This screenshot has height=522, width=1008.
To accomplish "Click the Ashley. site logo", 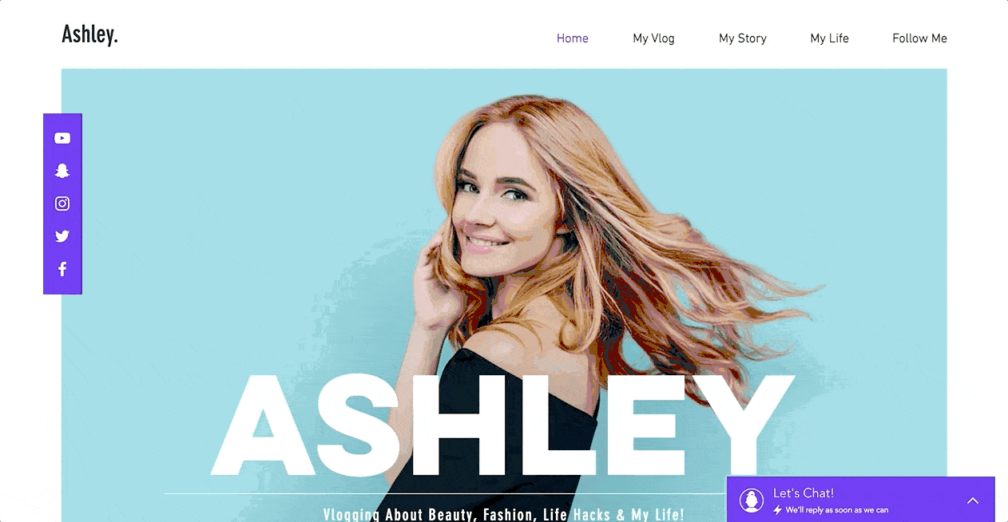I will (x=89, y=34).
